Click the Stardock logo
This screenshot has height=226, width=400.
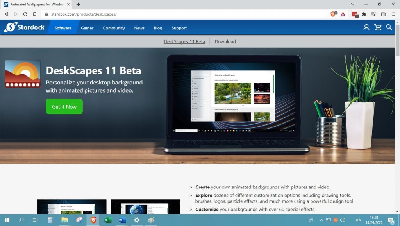click(24, 27)
